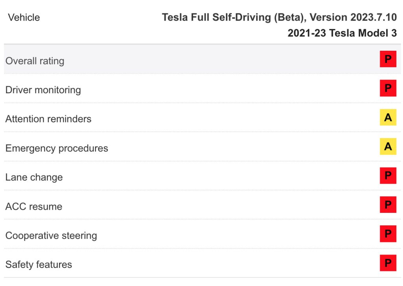
Task: Click the Vehicle header label
Action: 24,17
